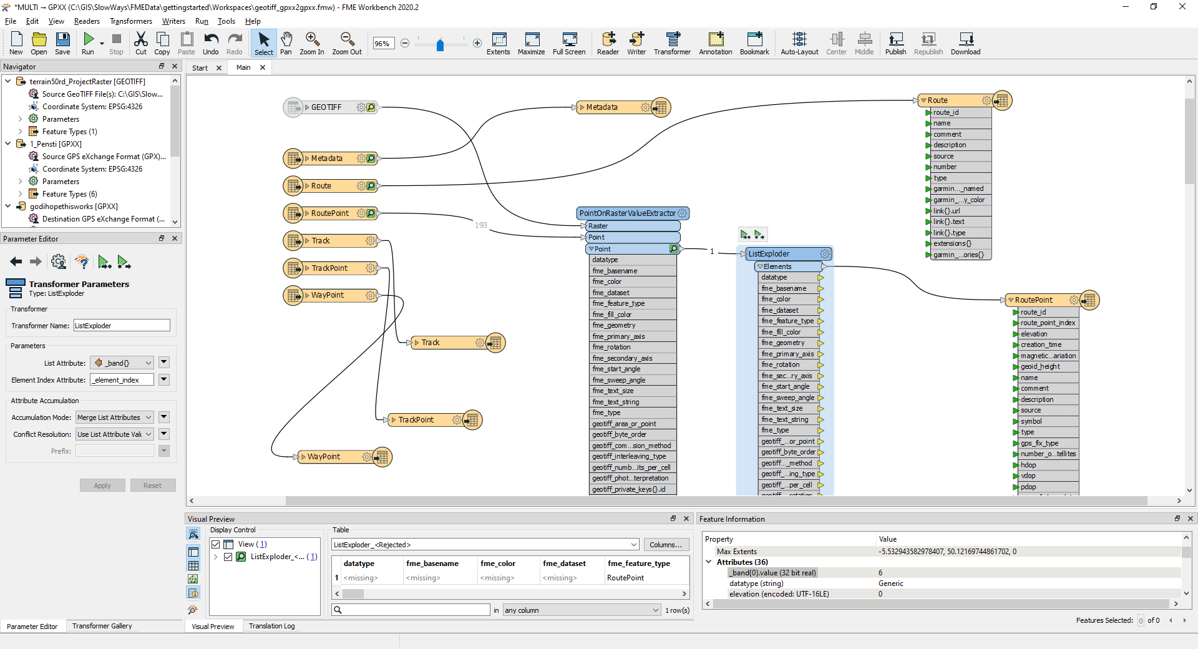Go back in Parameter Editor
Screen dimensions: 1198x649
click(16, 262)
